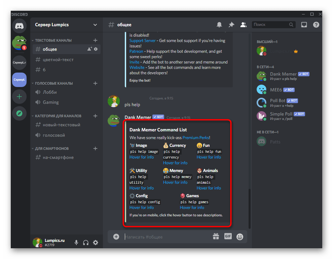Open Explore Public Servers compass icon

[x=19, y=114]
